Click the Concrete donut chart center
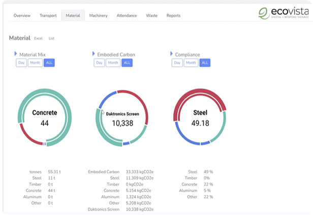Screen dimensions: 313x215 point(45,117)
